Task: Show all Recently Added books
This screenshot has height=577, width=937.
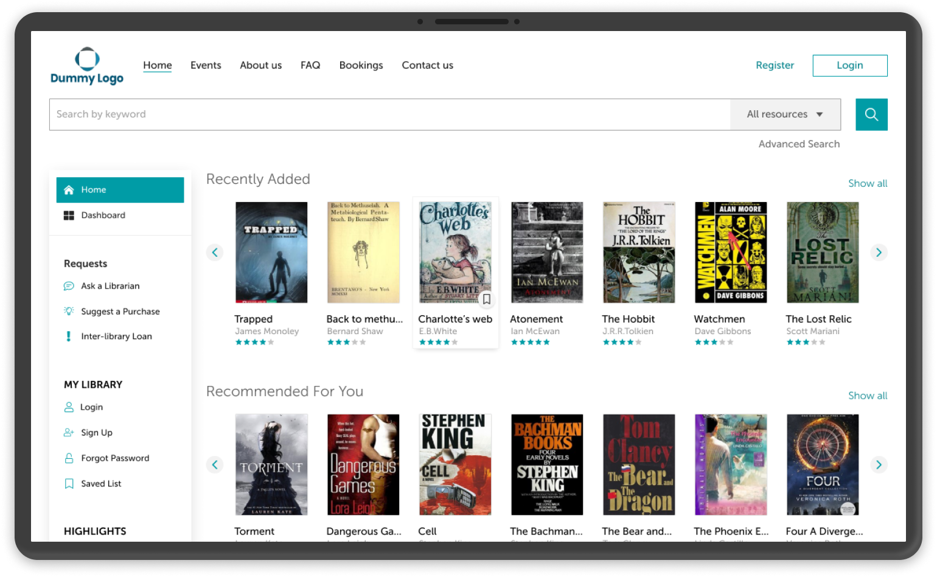Action: pos(868,183)
